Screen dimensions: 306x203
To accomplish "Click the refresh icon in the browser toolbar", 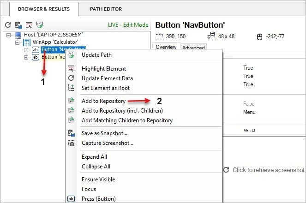I will [x=8, y=25].
